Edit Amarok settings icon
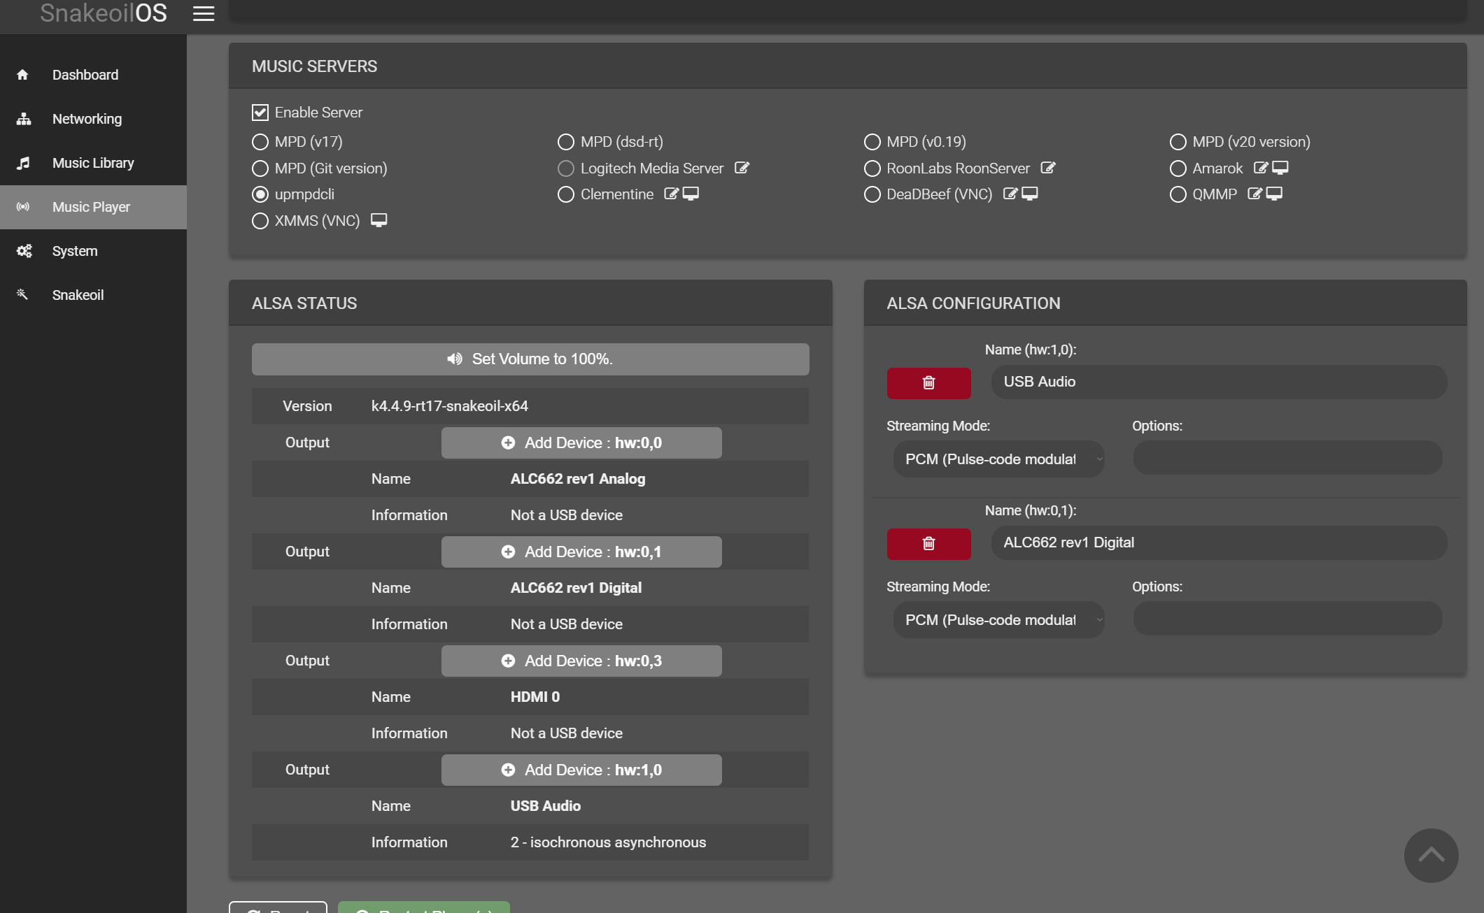1484x913 pixels. click(x=1261, y=168)
